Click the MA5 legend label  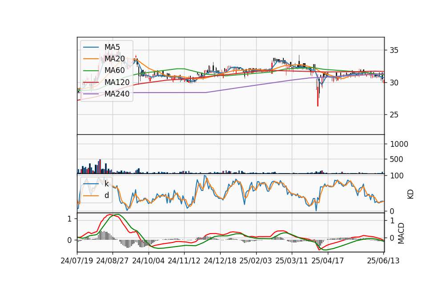pyautogui.click(x=112, y=47)
